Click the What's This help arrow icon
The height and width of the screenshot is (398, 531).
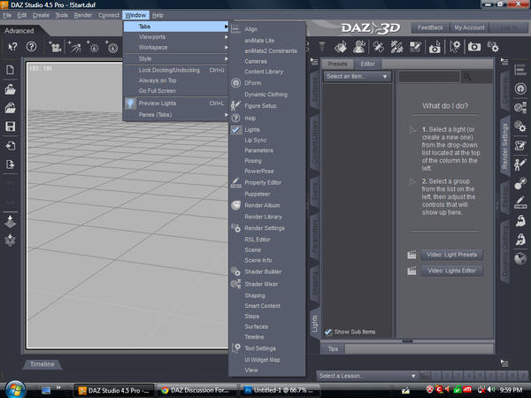[12, 47]
